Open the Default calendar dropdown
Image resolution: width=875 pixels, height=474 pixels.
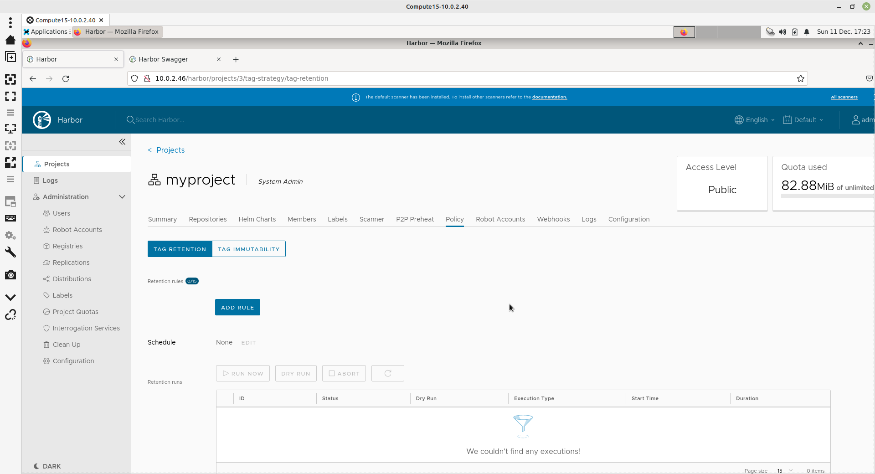[803, 120]
